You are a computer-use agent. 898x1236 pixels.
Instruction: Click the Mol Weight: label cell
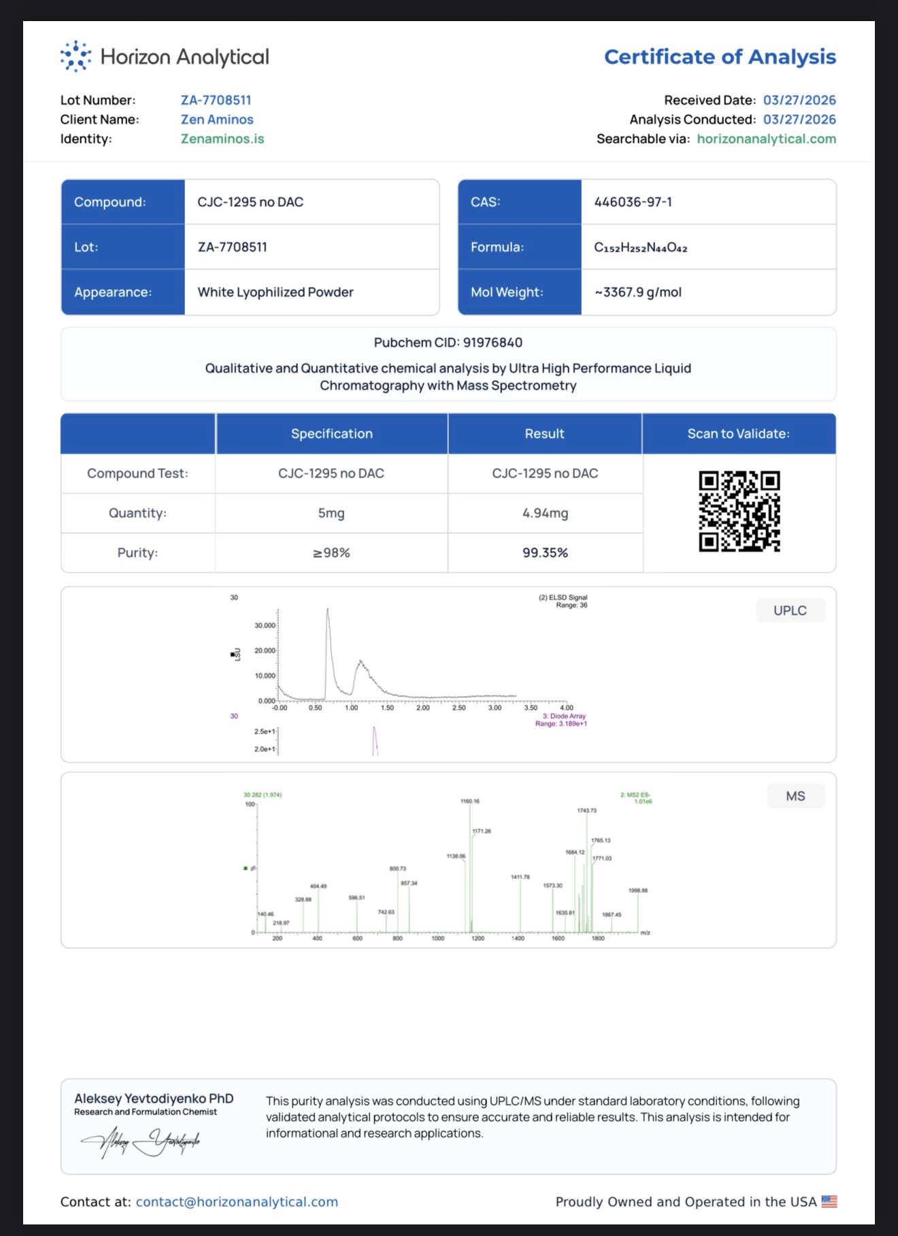(520, 292)
